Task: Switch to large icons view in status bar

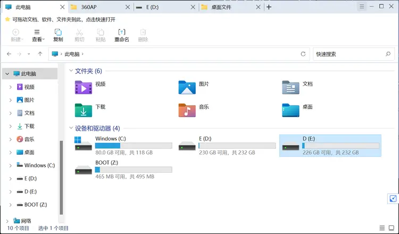Action: [x=392, y=228]
